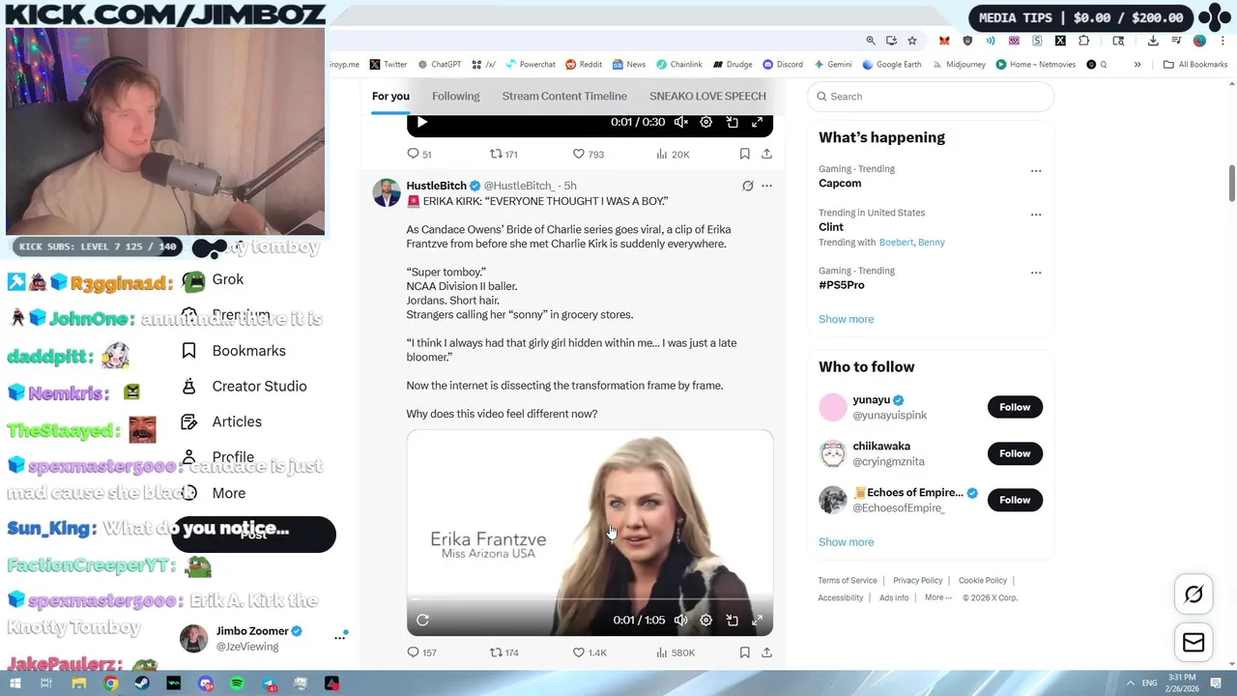Screen dimensions: 1237x696
Task: Open the Messages envelope floating button
Action: click(x=1194, y=642)
